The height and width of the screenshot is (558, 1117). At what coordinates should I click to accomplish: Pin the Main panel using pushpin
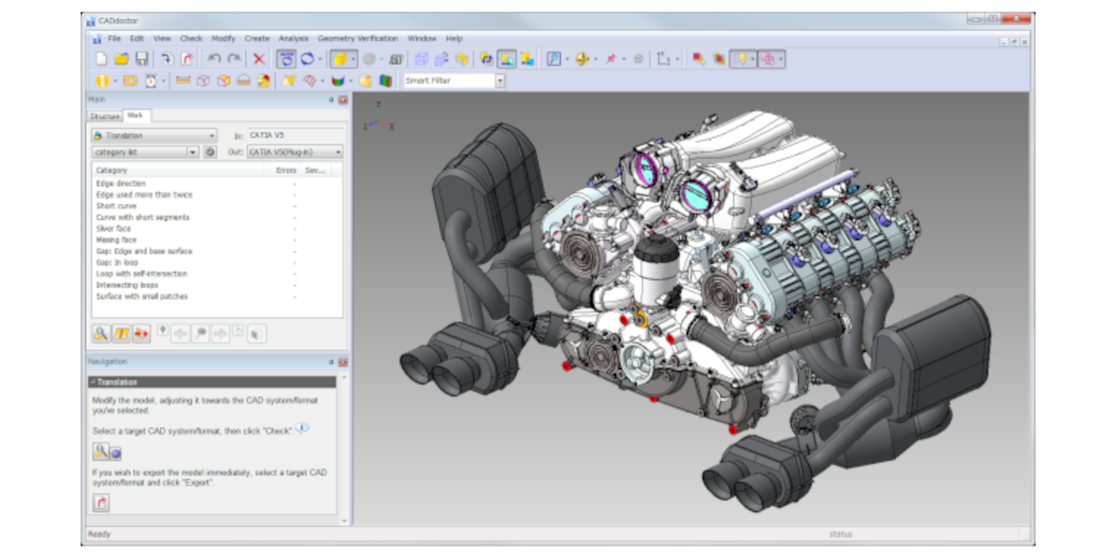pos(331,100)
